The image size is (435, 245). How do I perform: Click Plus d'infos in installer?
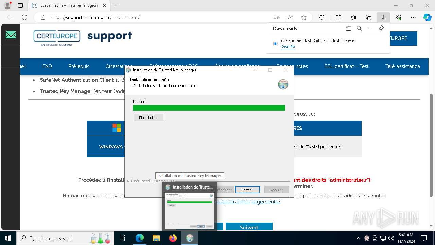(x=148, y=117)
